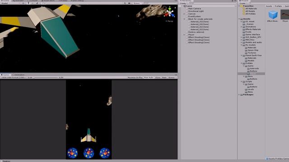Click the _Scenes folder icon

[244, 24]
